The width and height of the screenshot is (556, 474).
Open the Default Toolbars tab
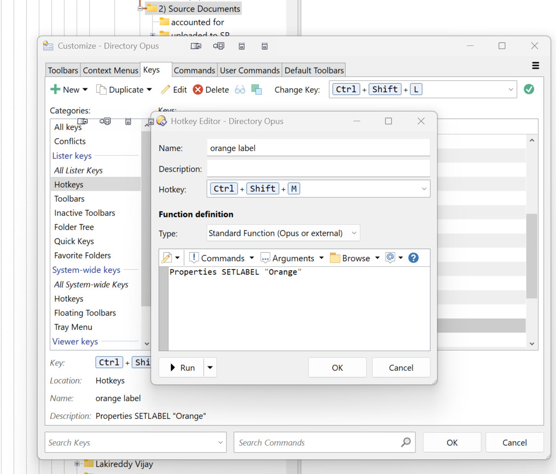[x=314, y=70]
